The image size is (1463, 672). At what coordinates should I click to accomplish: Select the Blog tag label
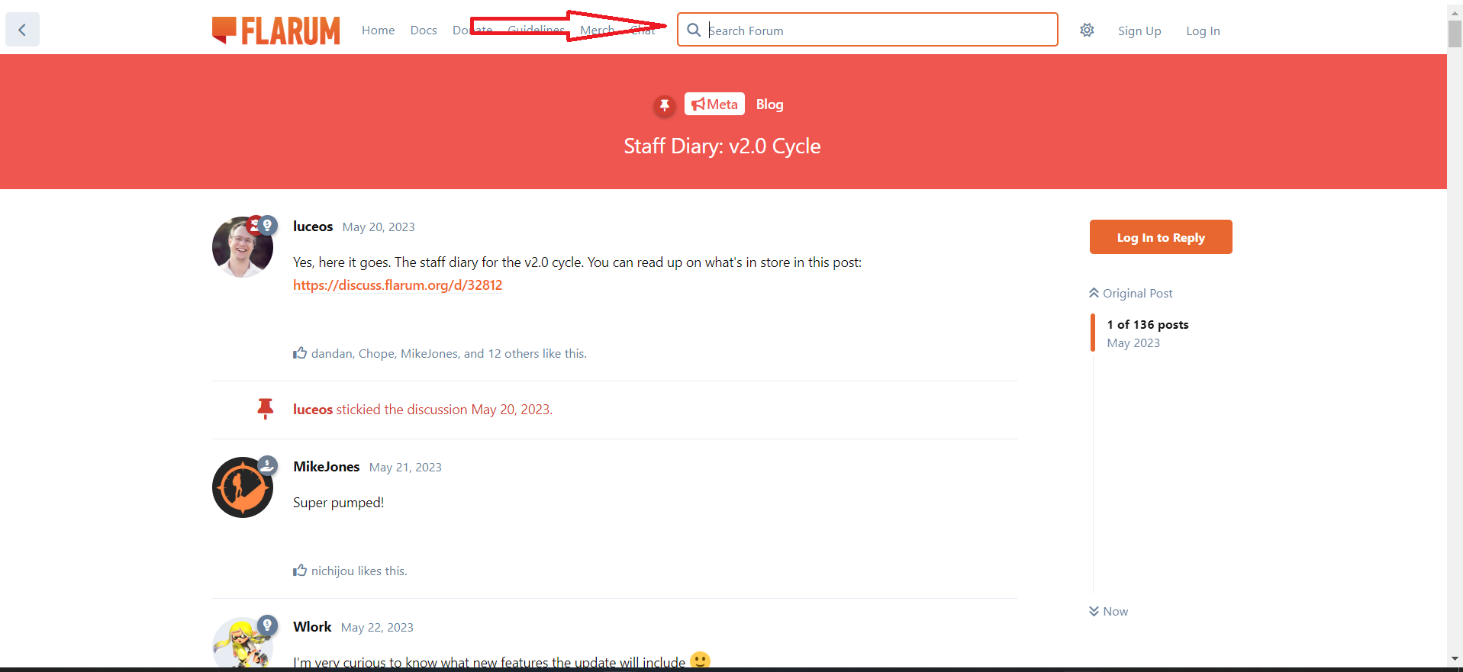tap(769, 104)
